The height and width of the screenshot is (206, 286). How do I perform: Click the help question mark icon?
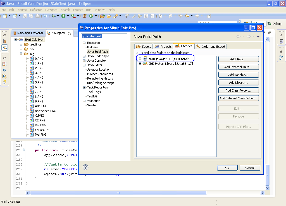[85, 167]
